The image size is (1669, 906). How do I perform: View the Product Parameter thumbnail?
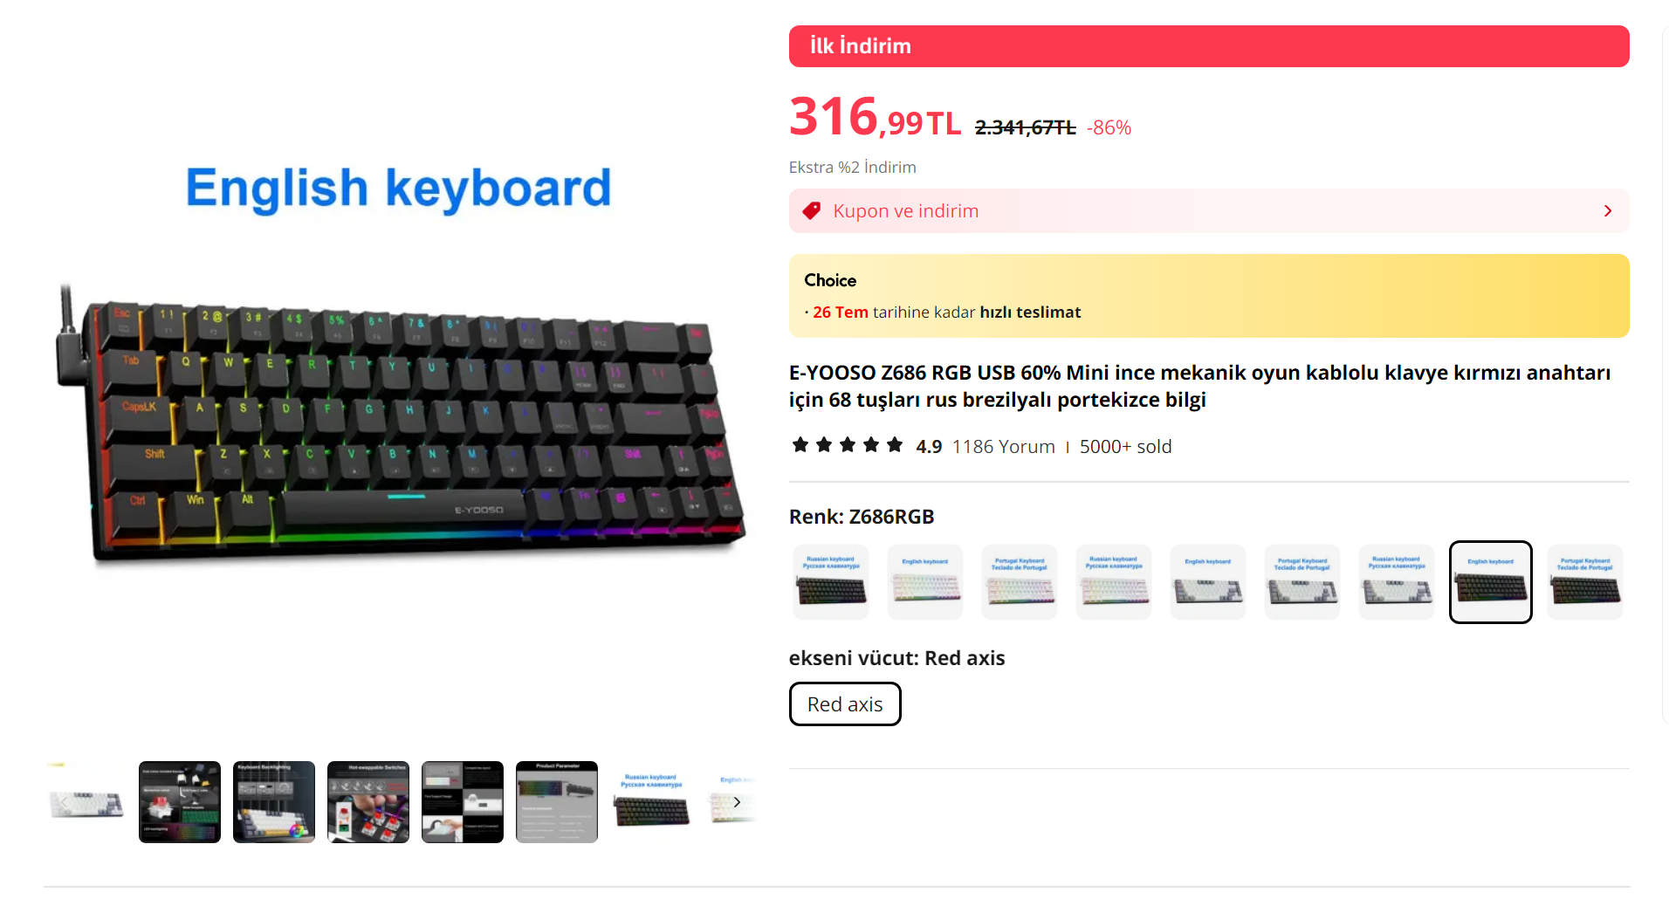[556, 801]
